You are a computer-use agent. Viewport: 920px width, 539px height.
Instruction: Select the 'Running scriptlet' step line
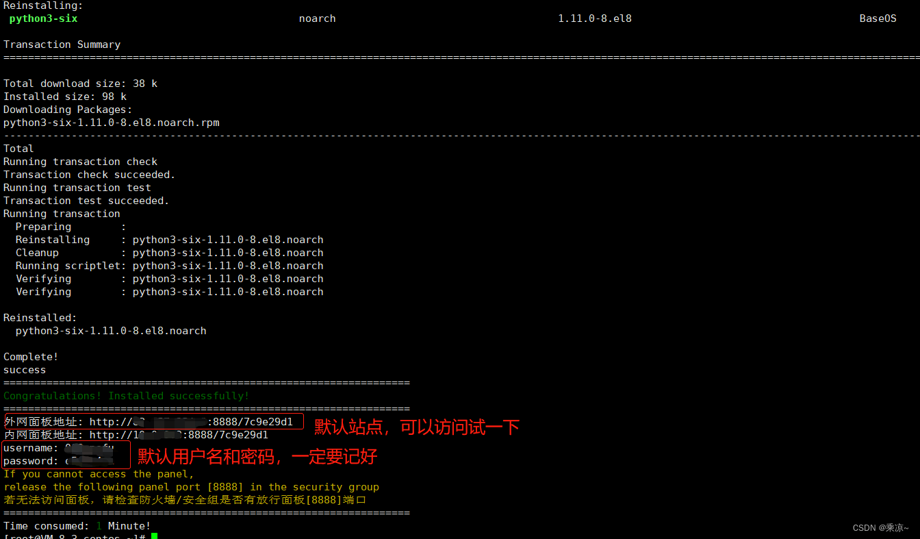[169, 266]
